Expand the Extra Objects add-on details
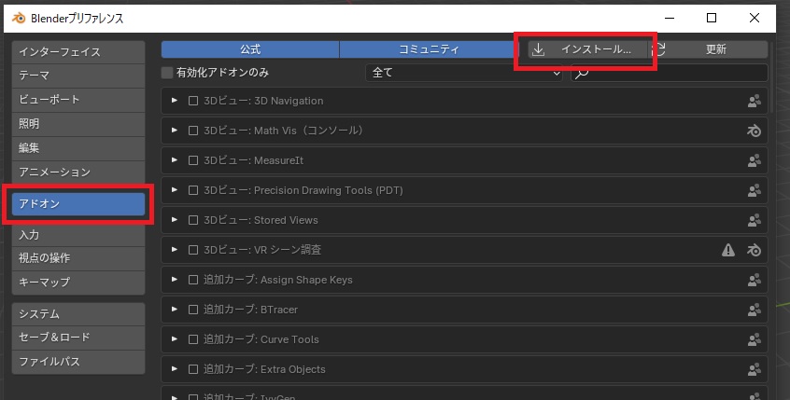The width and height of the screenshot is (790, 400). coord(175,369)
